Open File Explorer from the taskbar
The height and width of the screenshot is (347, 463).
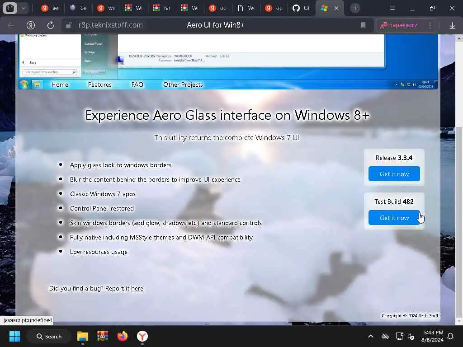tap(83, 336)
